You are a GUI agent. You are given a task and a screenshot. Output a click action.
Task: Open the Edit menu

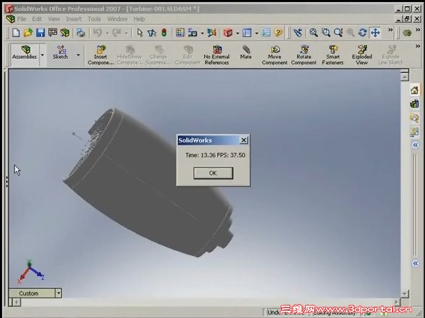tap(37, 19)
